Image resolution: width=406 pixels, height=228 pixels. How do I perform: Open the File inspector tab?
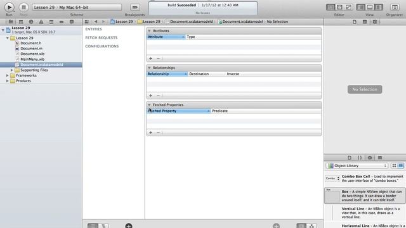click(x=355, y=22)
